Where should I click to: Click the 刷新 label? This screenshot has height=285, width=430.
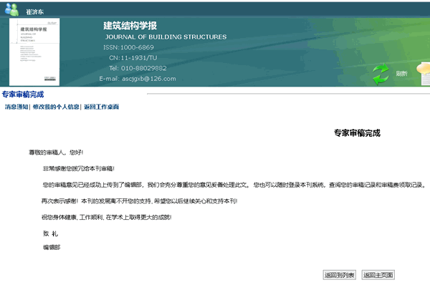click(402, 74)
